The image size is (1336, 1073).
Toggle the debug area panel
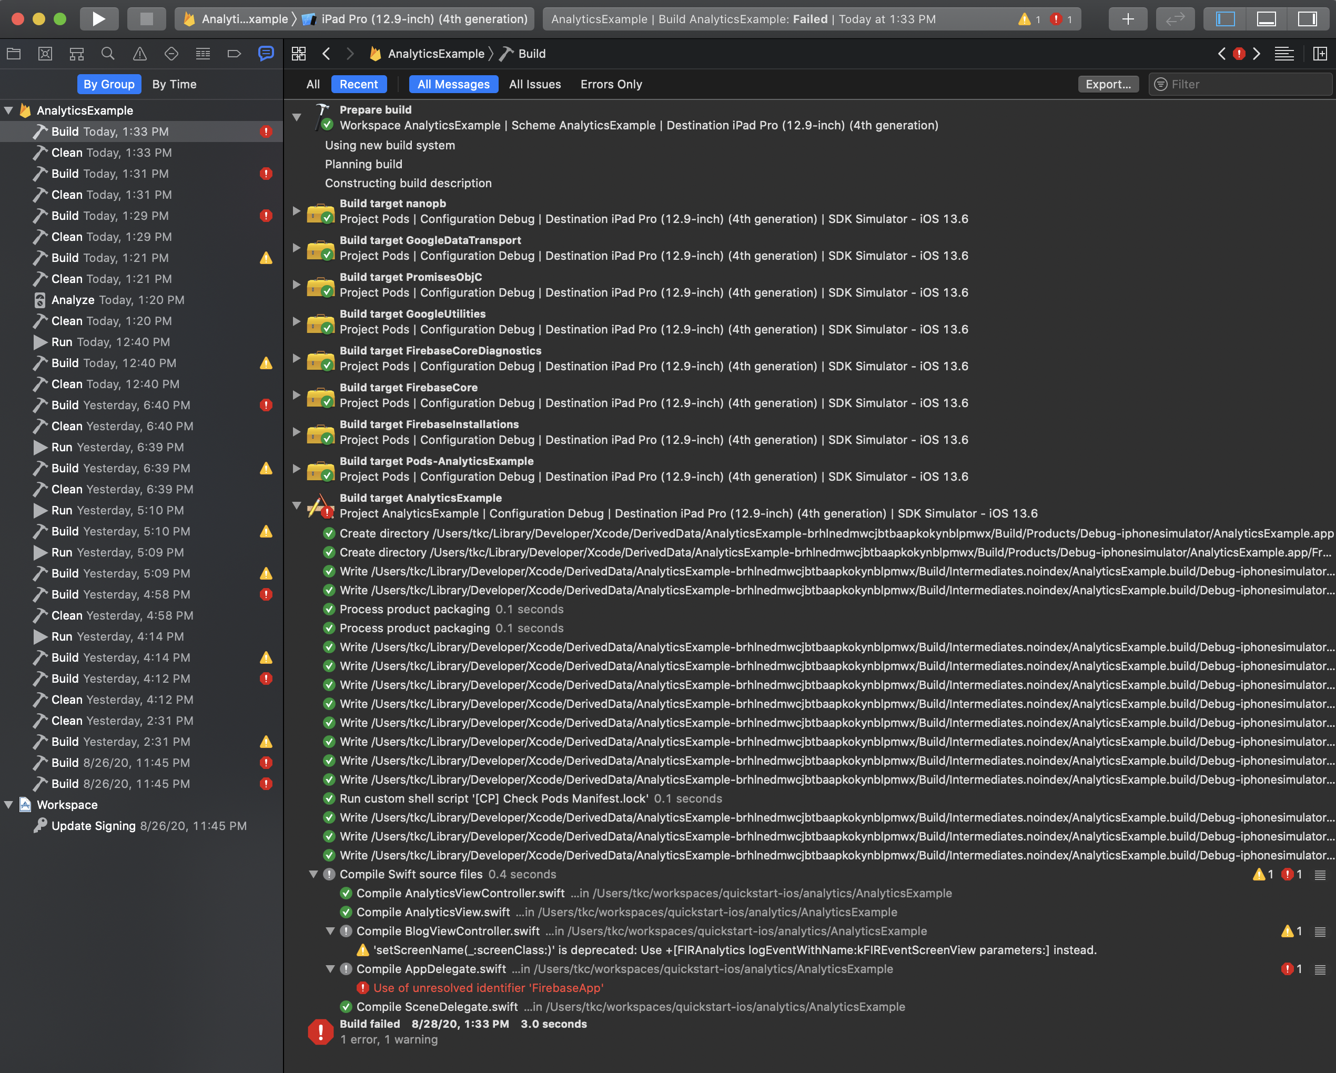[1266, 18]
